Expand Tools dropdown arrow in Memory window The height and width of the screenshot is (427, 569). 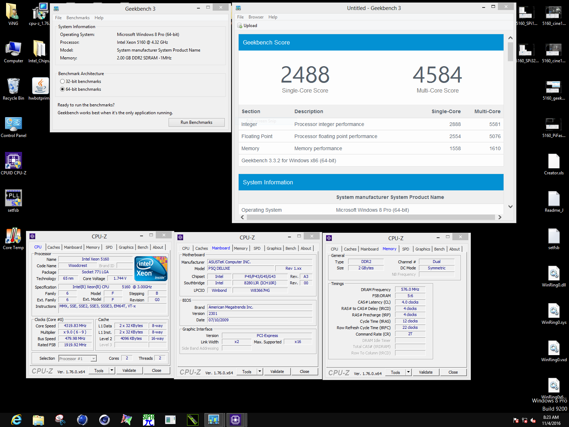pyautogui.click(x=408, y=372)
